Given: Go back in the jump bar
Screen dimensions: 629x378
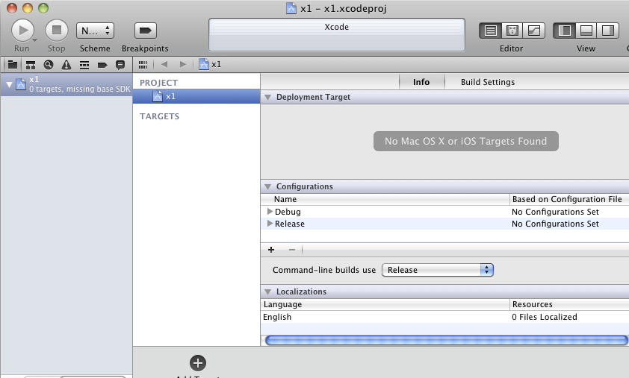Looking at the screenshot, I should (x=164, y=64).
